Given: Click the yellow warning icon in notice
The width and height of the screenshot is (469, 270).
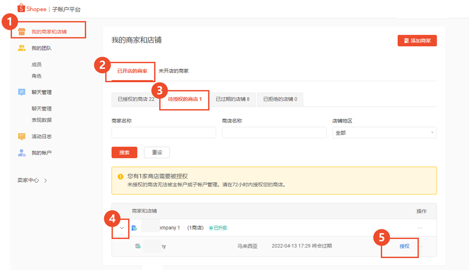Looking at the screenshot, I should [120, 176].
